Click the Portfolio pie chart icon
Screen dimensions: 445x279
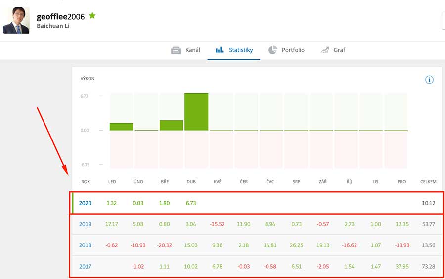(272, 50)
